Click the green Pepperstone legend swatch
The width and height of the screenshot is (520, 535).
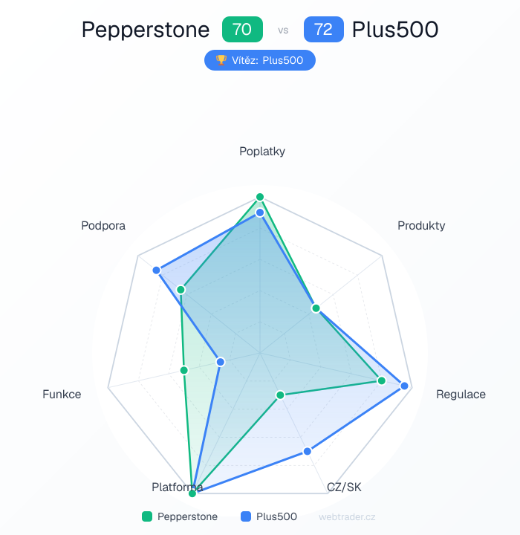click(x=147, y=516)
